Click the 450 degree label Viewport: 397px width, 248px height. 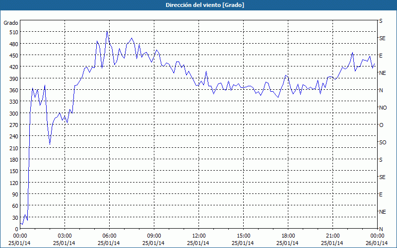(x=14, y=56)
